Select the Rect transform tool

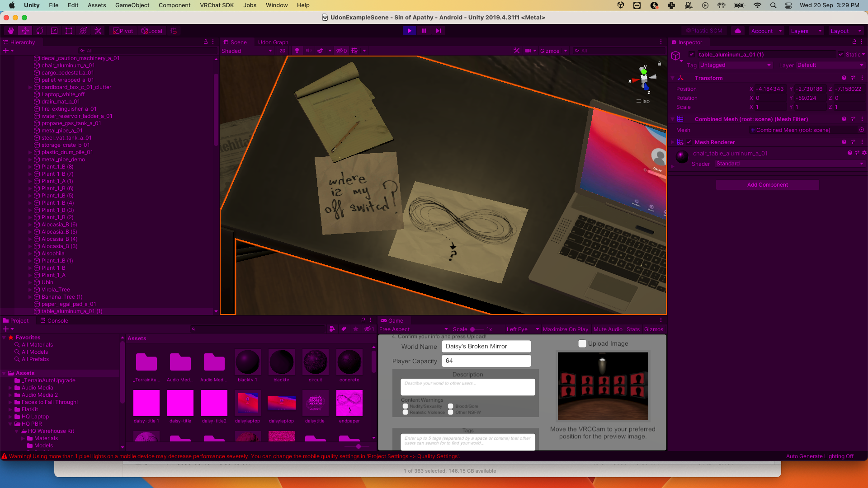click(69, 31)
